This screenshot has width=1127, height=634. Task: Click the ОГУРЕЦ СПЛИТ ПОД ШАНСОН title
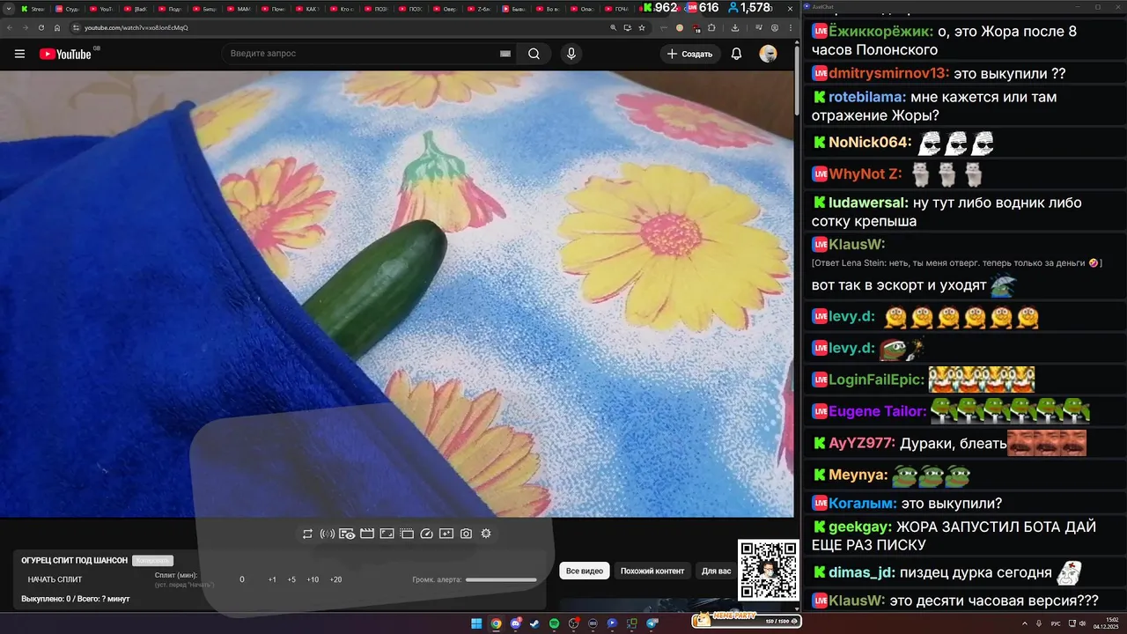(75, 561)
